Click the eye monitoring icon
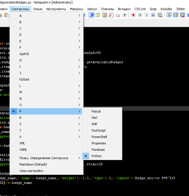This screenshot has width=189, height=196. 124,15
